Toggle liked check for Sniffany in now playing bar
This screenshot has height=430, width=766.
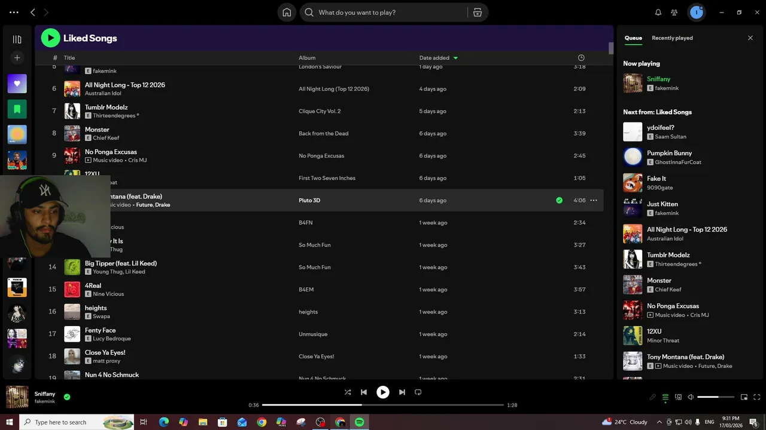point(67,397)
